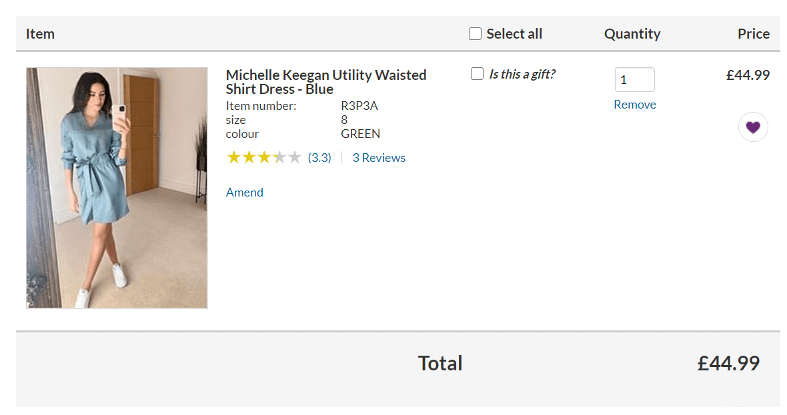The width and height of the screenshot is (787, 415).
Task: Focus the quantity input box
Action: click(x=634, y=80)
